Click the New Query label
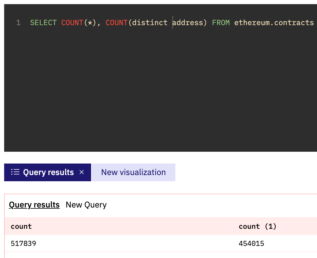317x258 pixels. tap(86, 205)
